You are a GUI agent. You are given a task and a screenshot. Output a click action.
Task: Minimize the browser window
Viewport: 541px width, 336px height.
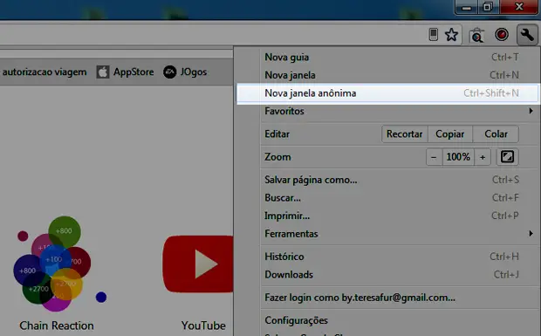tap(467, 7)
